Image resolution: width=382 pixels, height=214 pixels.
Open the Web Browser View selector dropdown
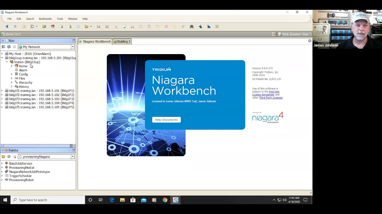295,34
